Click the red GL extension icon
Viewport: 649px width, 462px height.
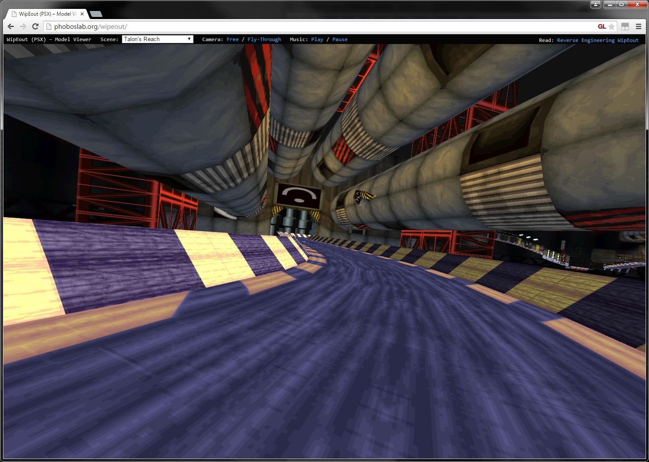tap(602, 26)
